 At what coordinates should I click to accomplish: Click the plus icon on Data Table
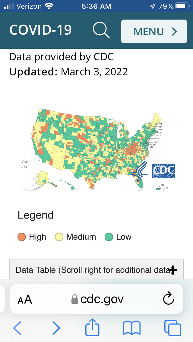click(173, 270)
